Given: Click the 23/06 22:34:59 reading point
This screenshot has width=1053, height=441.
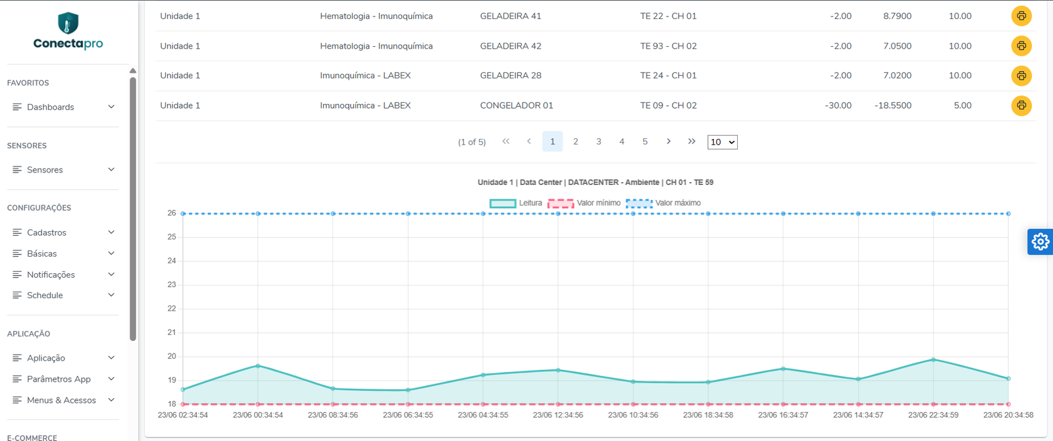Looking at the screenshot, I should coord(933,359).
